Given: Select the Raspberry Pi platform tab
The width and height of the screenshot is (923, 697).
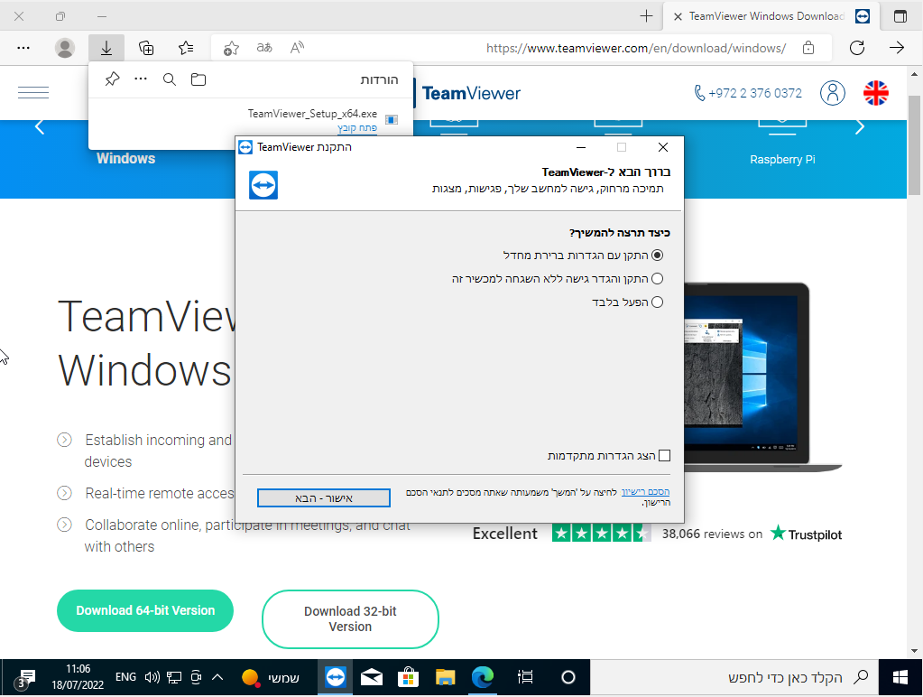Looking at the screenshot, I should coord(782,160).
